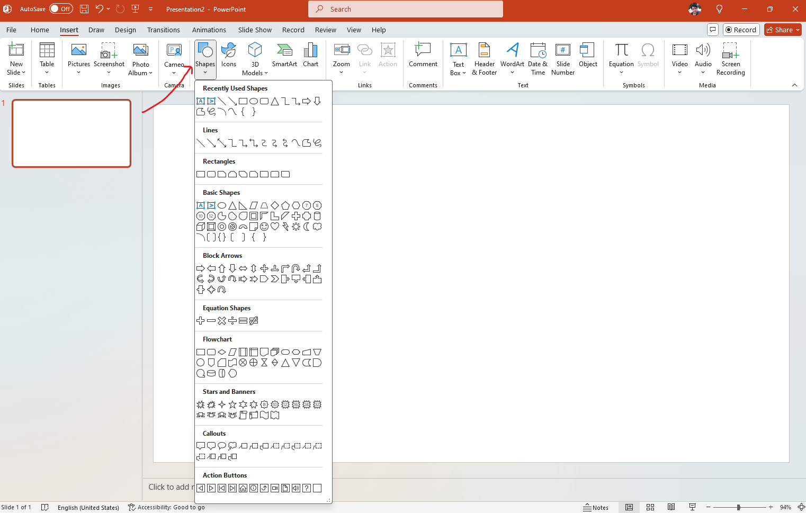Insert an Equation

tap(621, 55)
